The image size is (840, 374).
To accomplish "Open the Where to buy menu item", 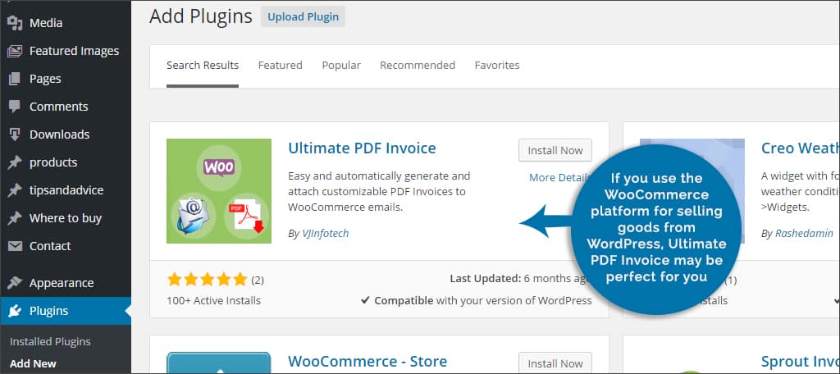I will 66,218.
